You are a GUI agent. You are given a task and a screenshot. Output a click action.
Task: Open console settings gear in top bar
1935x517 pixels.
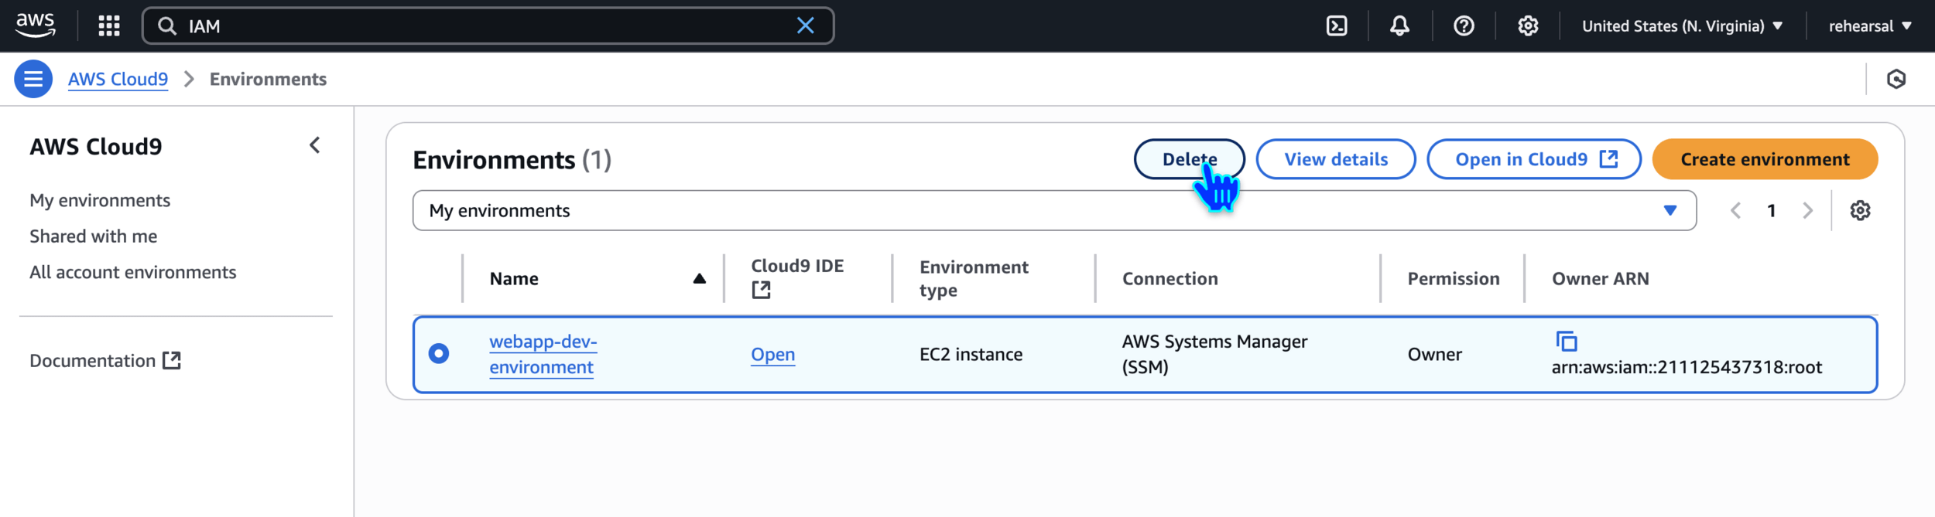click(x=1528, y=26)
